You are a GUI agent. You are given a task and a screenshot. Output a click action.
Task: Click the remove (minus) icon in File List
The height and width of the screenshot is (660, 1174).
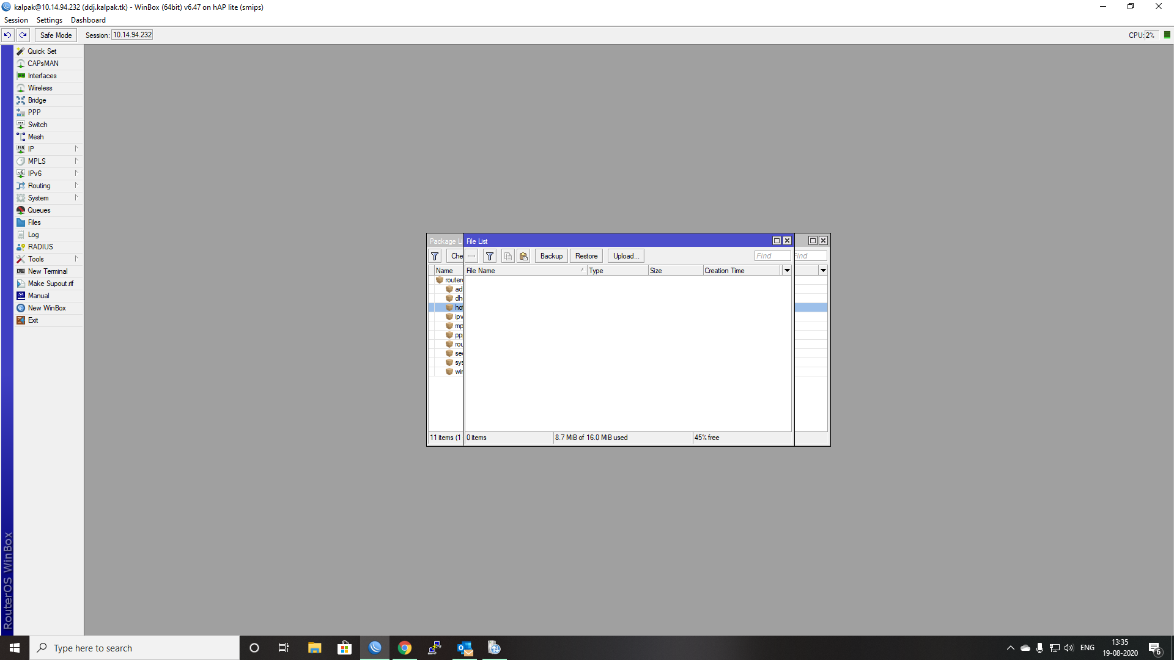coord(471,255)
